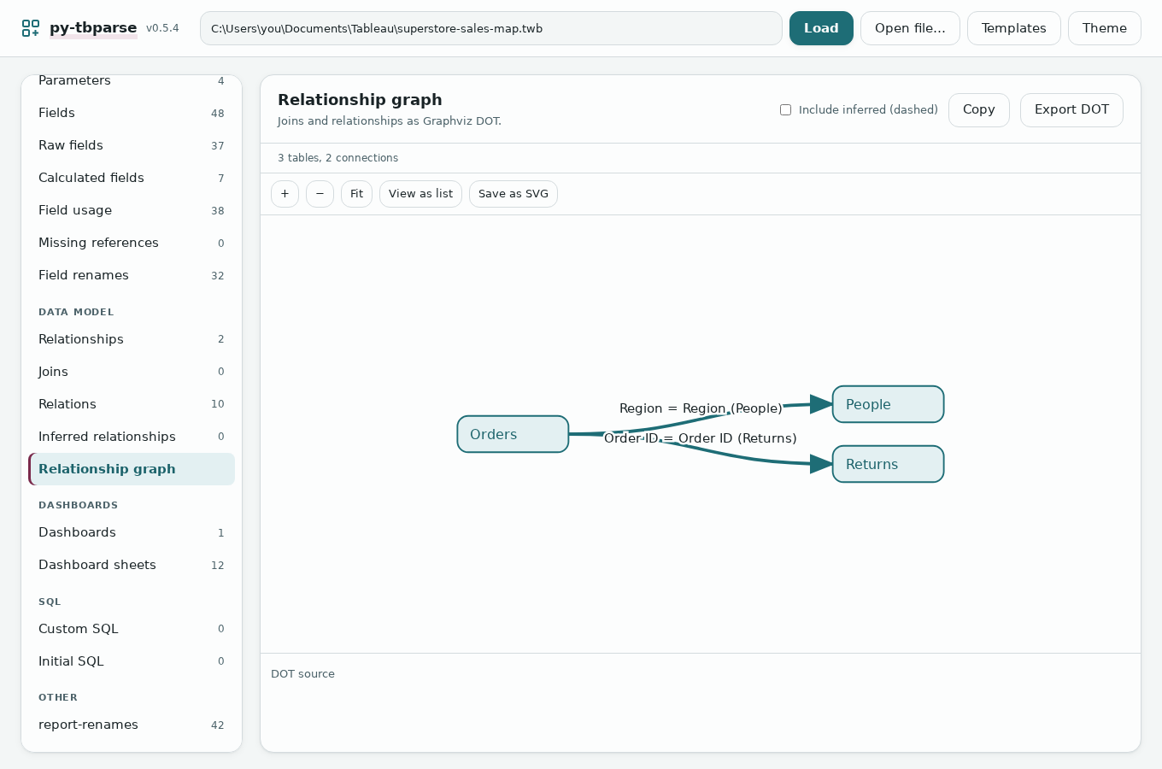
Task: Select the Orders node in graph
Action: 513,434
